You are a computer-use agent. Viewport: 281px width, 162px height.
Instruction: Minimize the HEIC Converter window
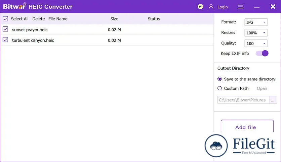tap(257, 7)
